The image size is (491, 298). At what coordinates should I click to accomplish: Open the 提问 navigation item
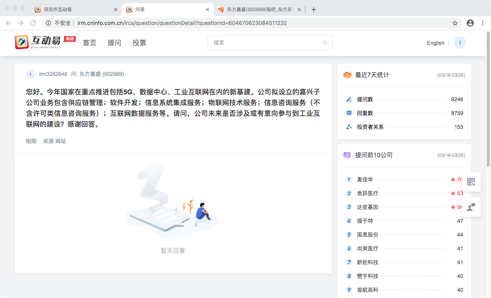[115, 43]
